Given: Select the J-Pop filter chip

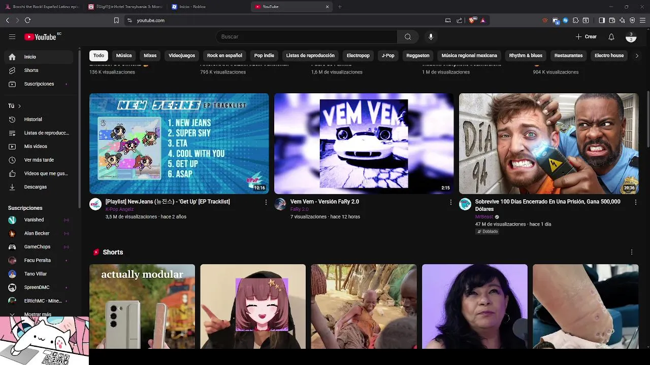Looking at the screenshot, I should (x=388, y=55).
